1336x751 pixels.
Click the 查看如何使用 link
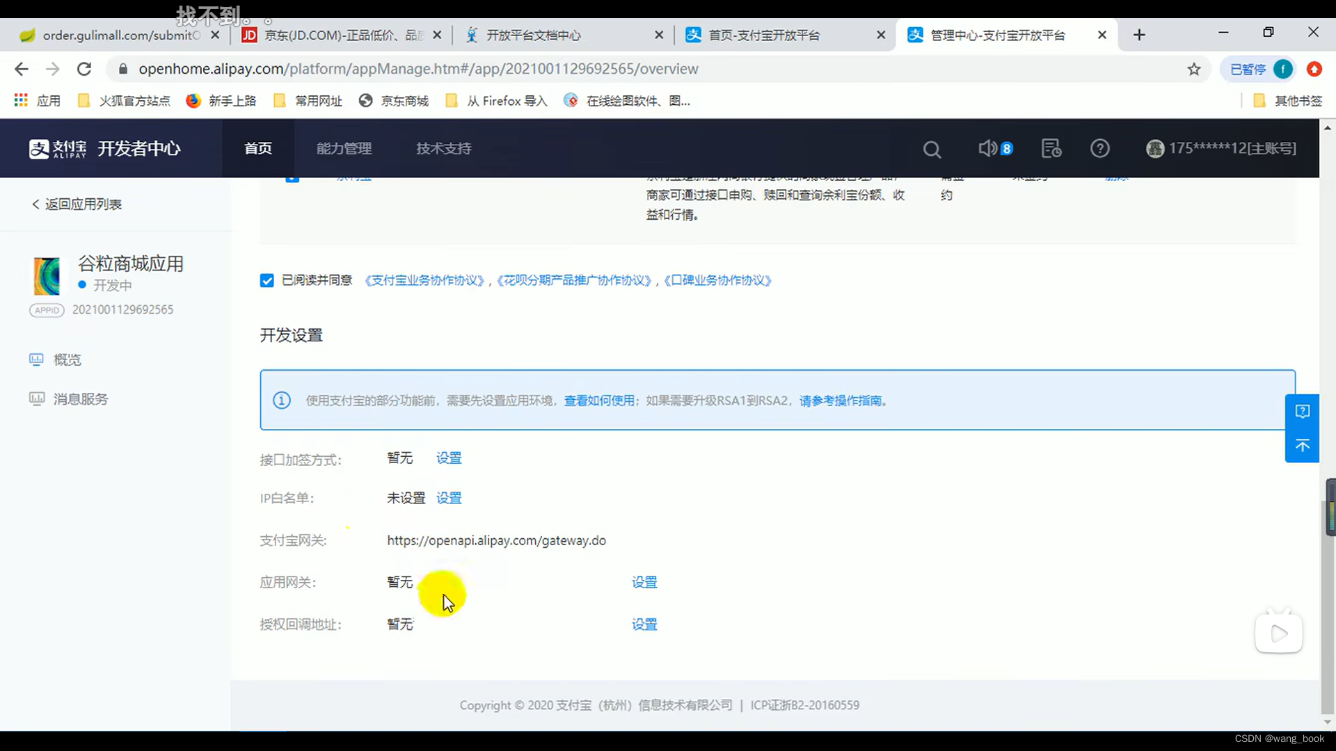click(x=599, y=401)
